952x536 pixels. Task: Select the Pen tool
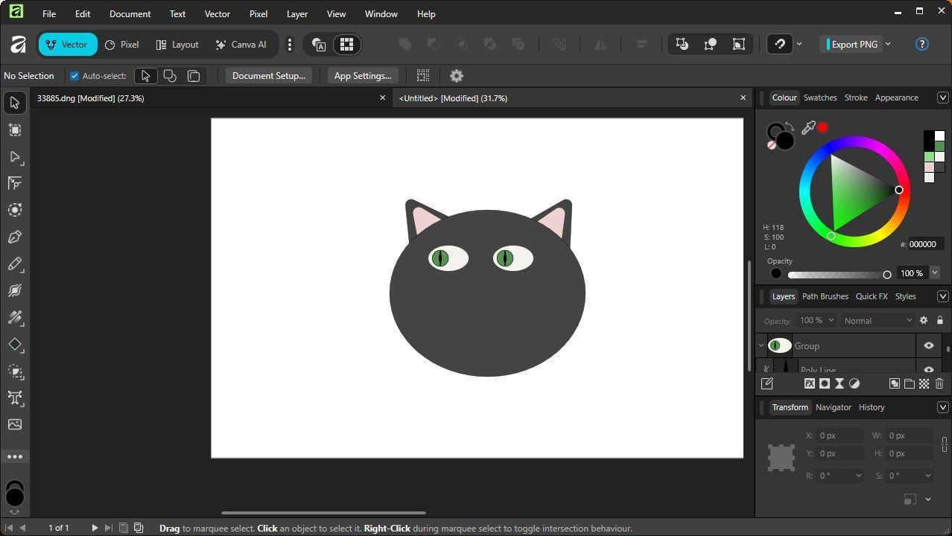click(x=15, y=237)
